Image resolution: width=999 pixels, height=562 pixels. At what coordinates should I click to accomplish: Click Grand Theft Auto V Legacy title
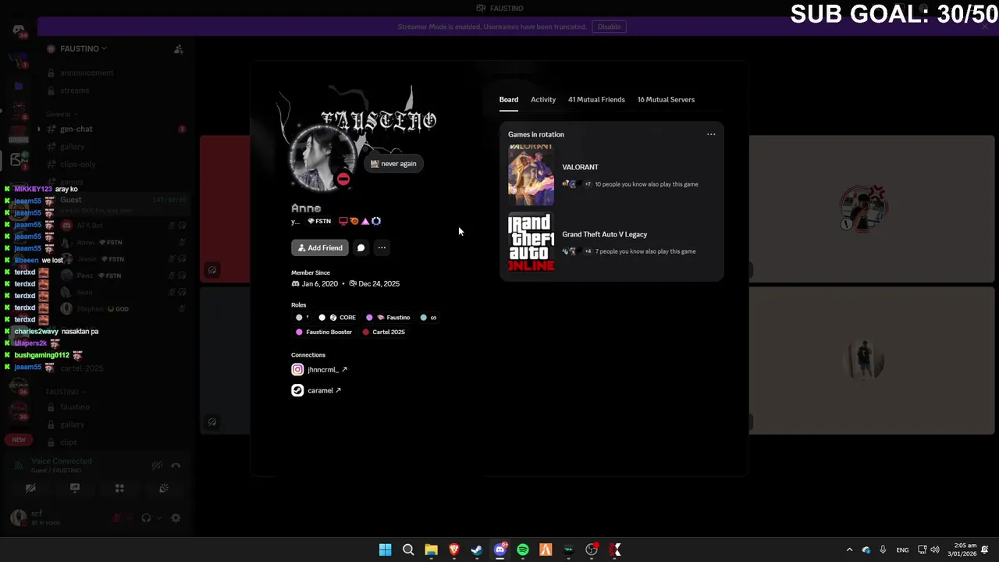point(605,234)
